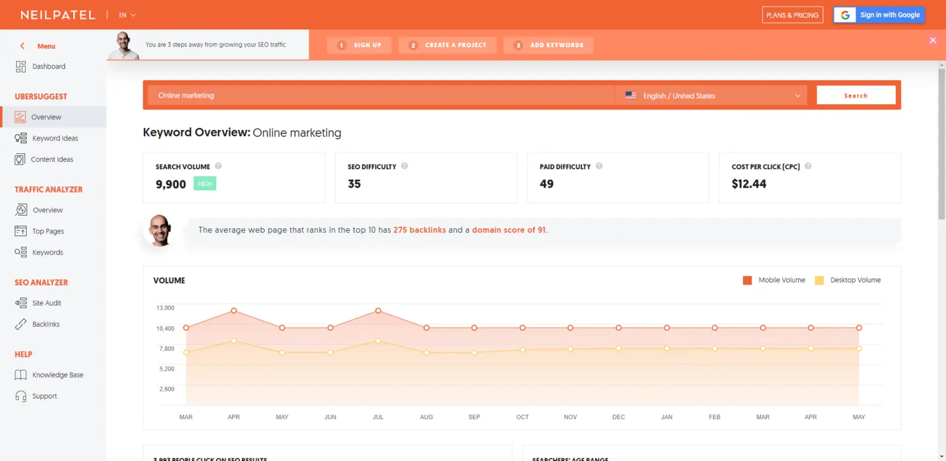Click step 1 Sign Up button
The image size is (946, 461).
[x=359, y=45]
